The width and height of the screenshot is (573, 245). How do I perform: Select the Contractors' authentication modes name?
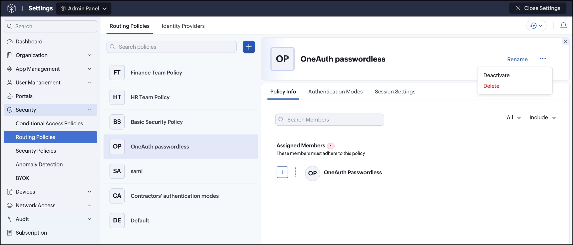click(175, 196)
